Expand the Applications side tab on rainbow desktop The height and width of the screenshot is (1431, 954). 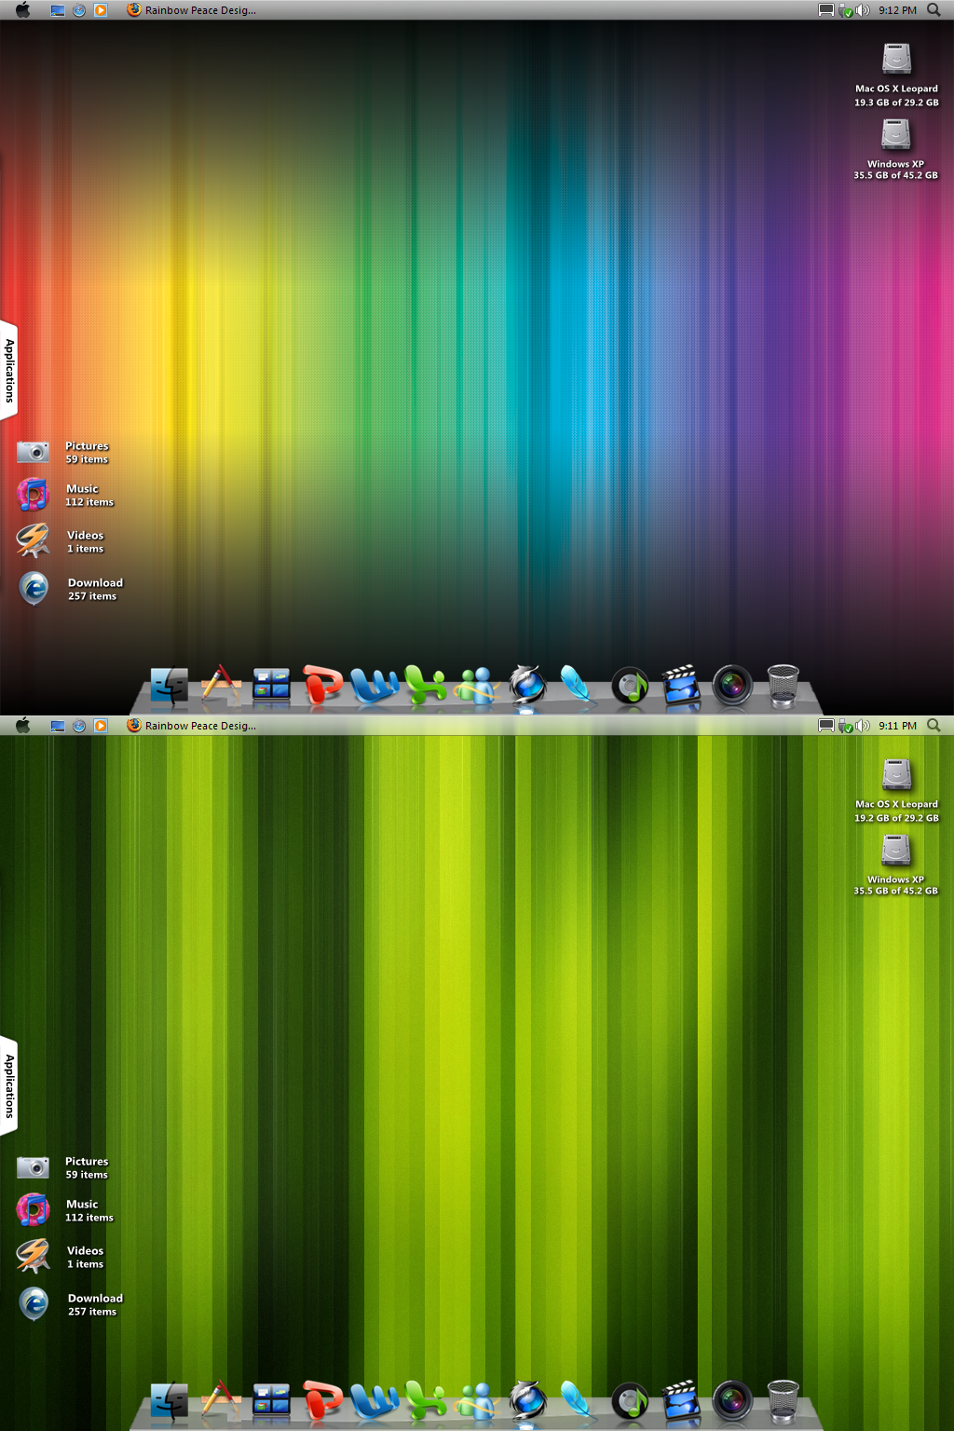[x=9, y=371]
